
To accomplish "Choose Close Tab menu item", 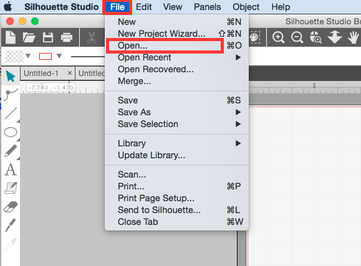I will 176,222.
